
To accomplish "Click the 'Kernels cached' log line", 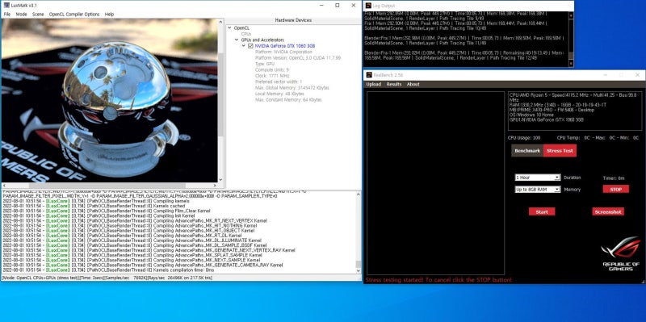I will pyautogui.click(x=94, y=206).
